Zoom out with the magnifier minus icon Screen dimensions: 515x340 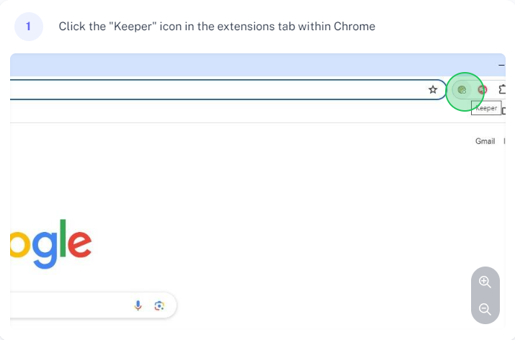(485, 309)
